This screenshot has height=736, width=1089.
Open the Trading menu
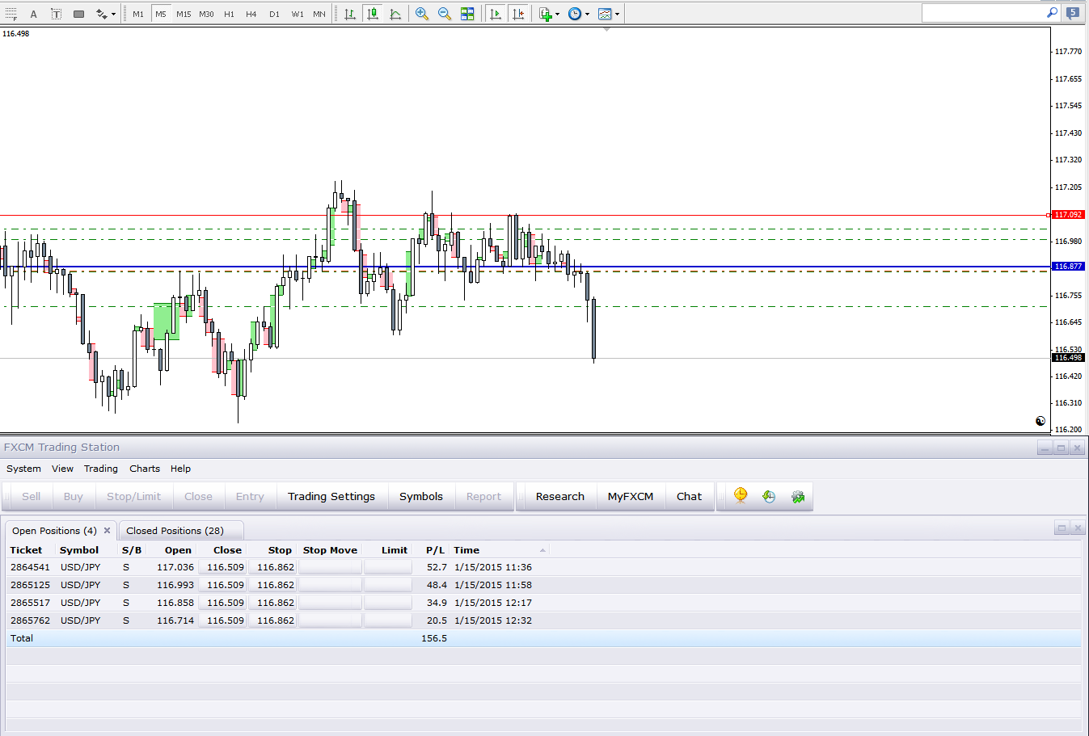point(100,469)
